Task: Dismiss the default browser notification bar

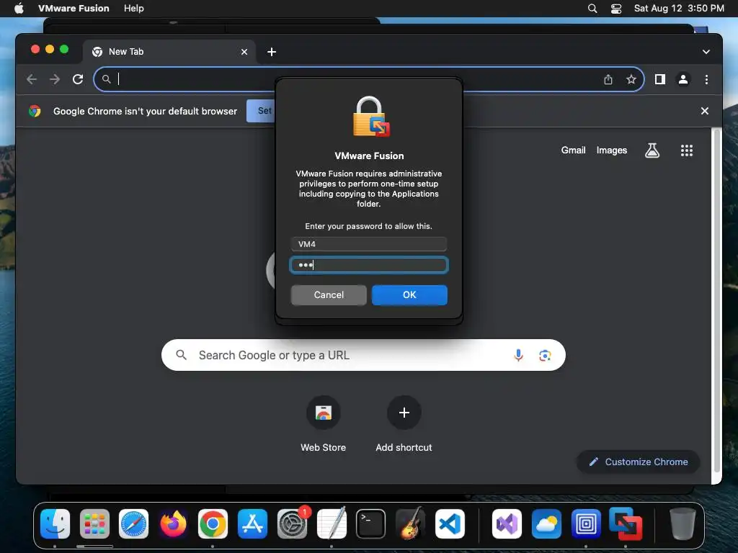Action: coord(705,111)
